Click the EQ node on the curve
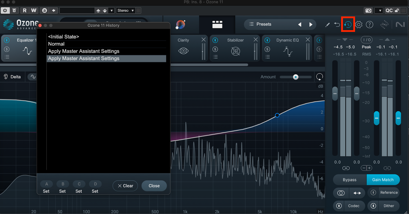The height and width of the screenshot is (214, 409). pos(277,115)
